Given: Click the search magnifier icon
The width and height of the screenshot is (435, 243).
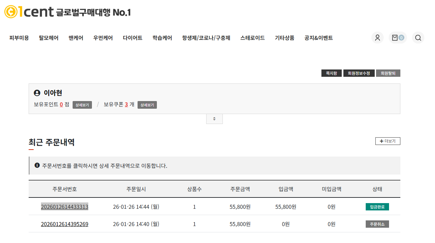Looking at the screenshot, I should (x=418, y=38).
